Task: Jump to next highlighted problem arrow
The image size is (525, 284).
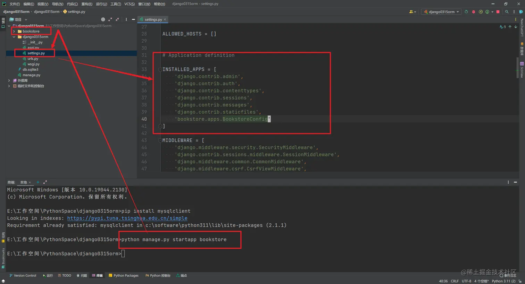Action: pyautogui.click(x=516, y=27)
